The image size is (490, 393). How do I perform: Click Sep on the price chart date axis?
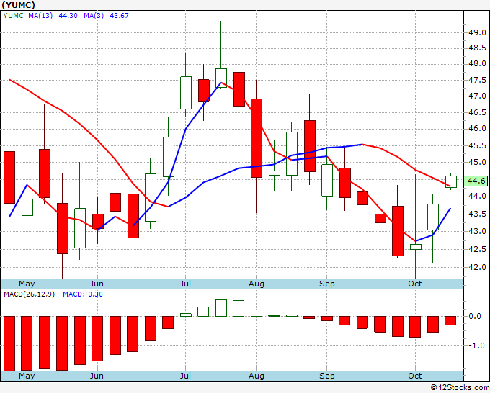point(327,284)
